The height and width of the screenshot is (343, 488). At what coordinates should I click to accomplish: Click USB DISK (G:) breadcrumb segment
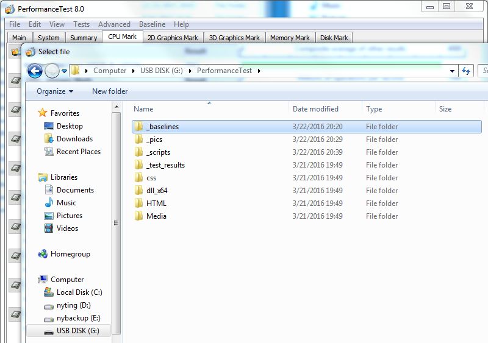[x=162, y=71]
